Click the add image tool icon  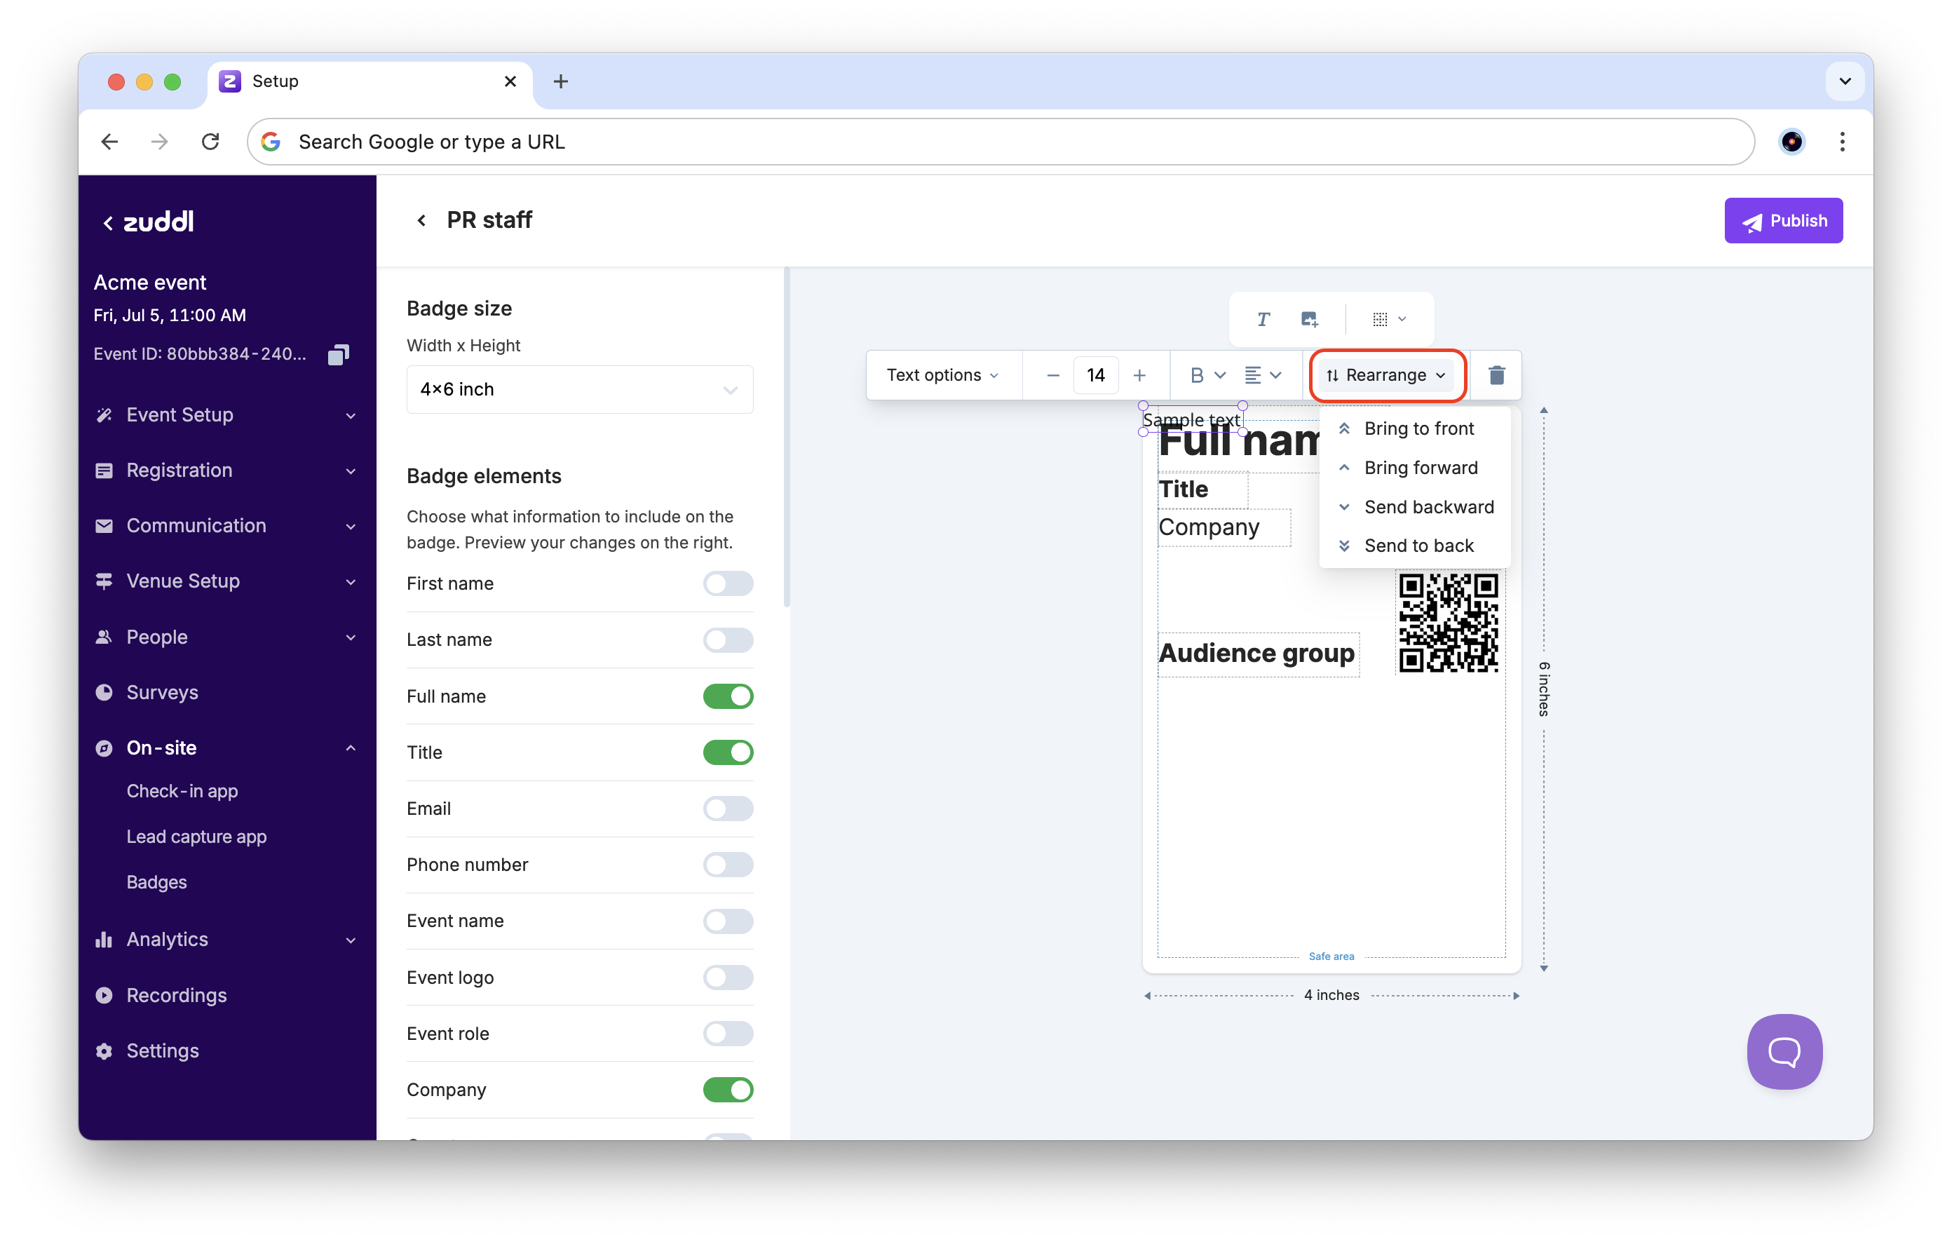point(1308,318)
